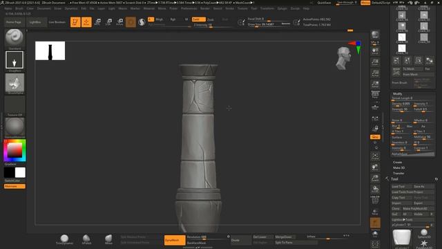Viewport: 442px width, 249px height.
Task: Toggle Draw mode button
Action: [86, 22]
